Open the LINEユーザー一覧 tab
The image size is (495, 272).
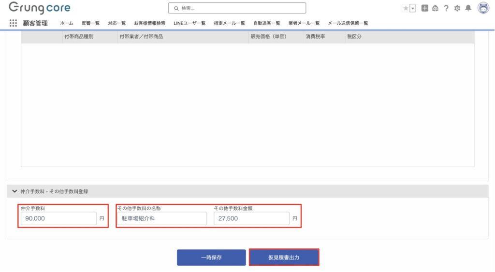point(189,23)
